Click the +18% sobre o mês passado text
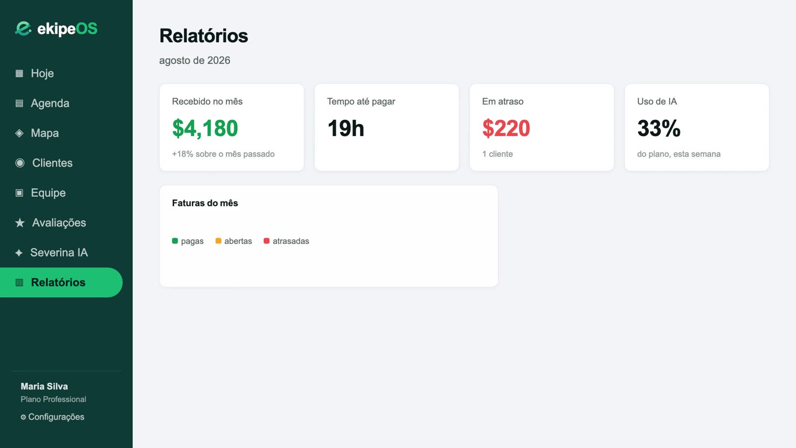The width and height of the screenshot is (796, 448). coord(223,154)
